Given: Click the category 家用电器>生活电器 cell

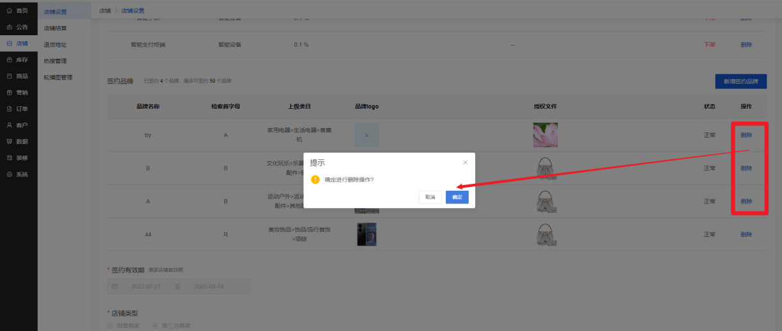Looking at the screenshot, I should tap(299, 135).
